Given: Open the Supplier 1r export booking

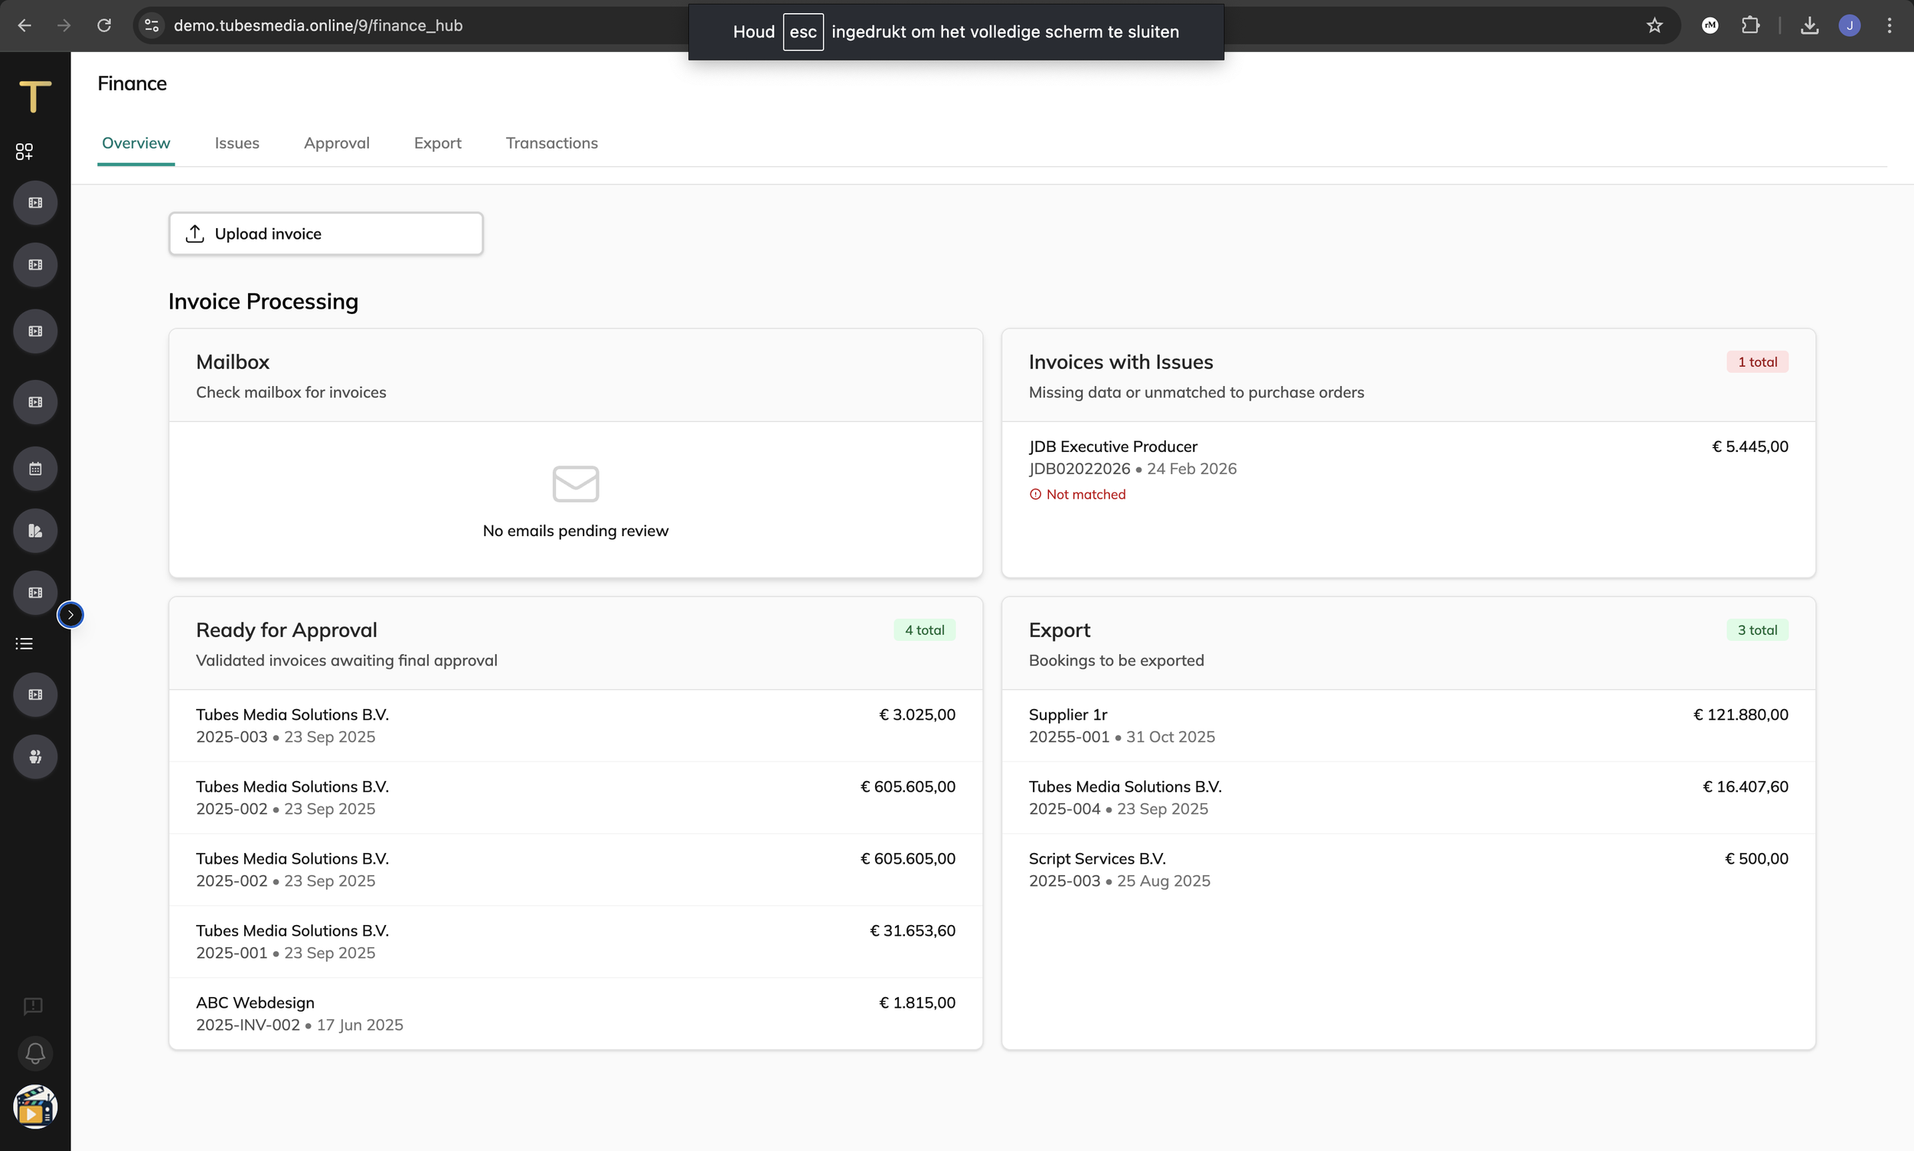Looking at the screenshot, I should (1067, 714).
